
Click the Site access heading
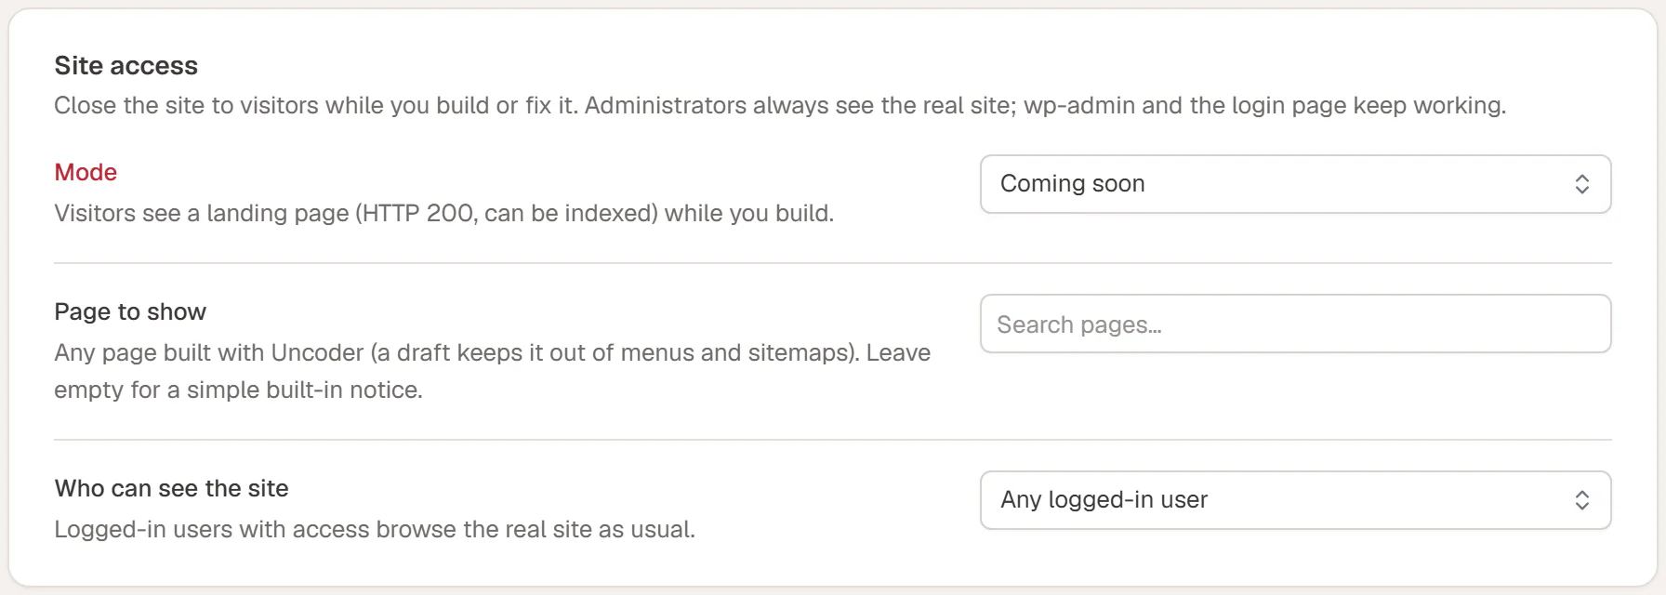pyautogui.click(x=126, y=65)
